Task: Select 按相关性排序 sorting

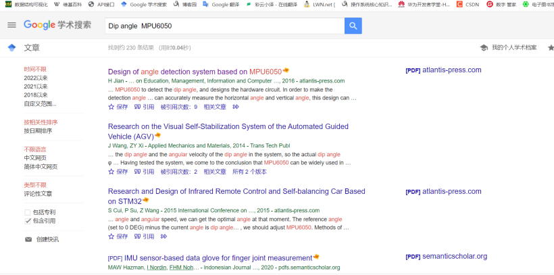Action: (x=41, y=123)
